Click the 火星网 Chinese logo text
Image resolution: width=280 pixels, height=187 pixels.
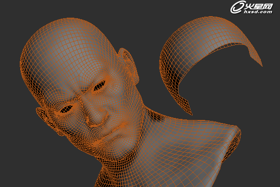coord(259,7)
